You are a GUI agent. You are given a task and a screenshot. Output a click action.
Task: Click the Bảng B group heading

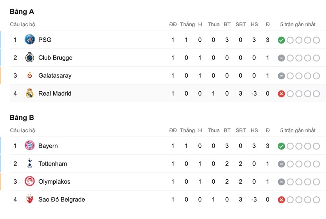tap(22, 118)
